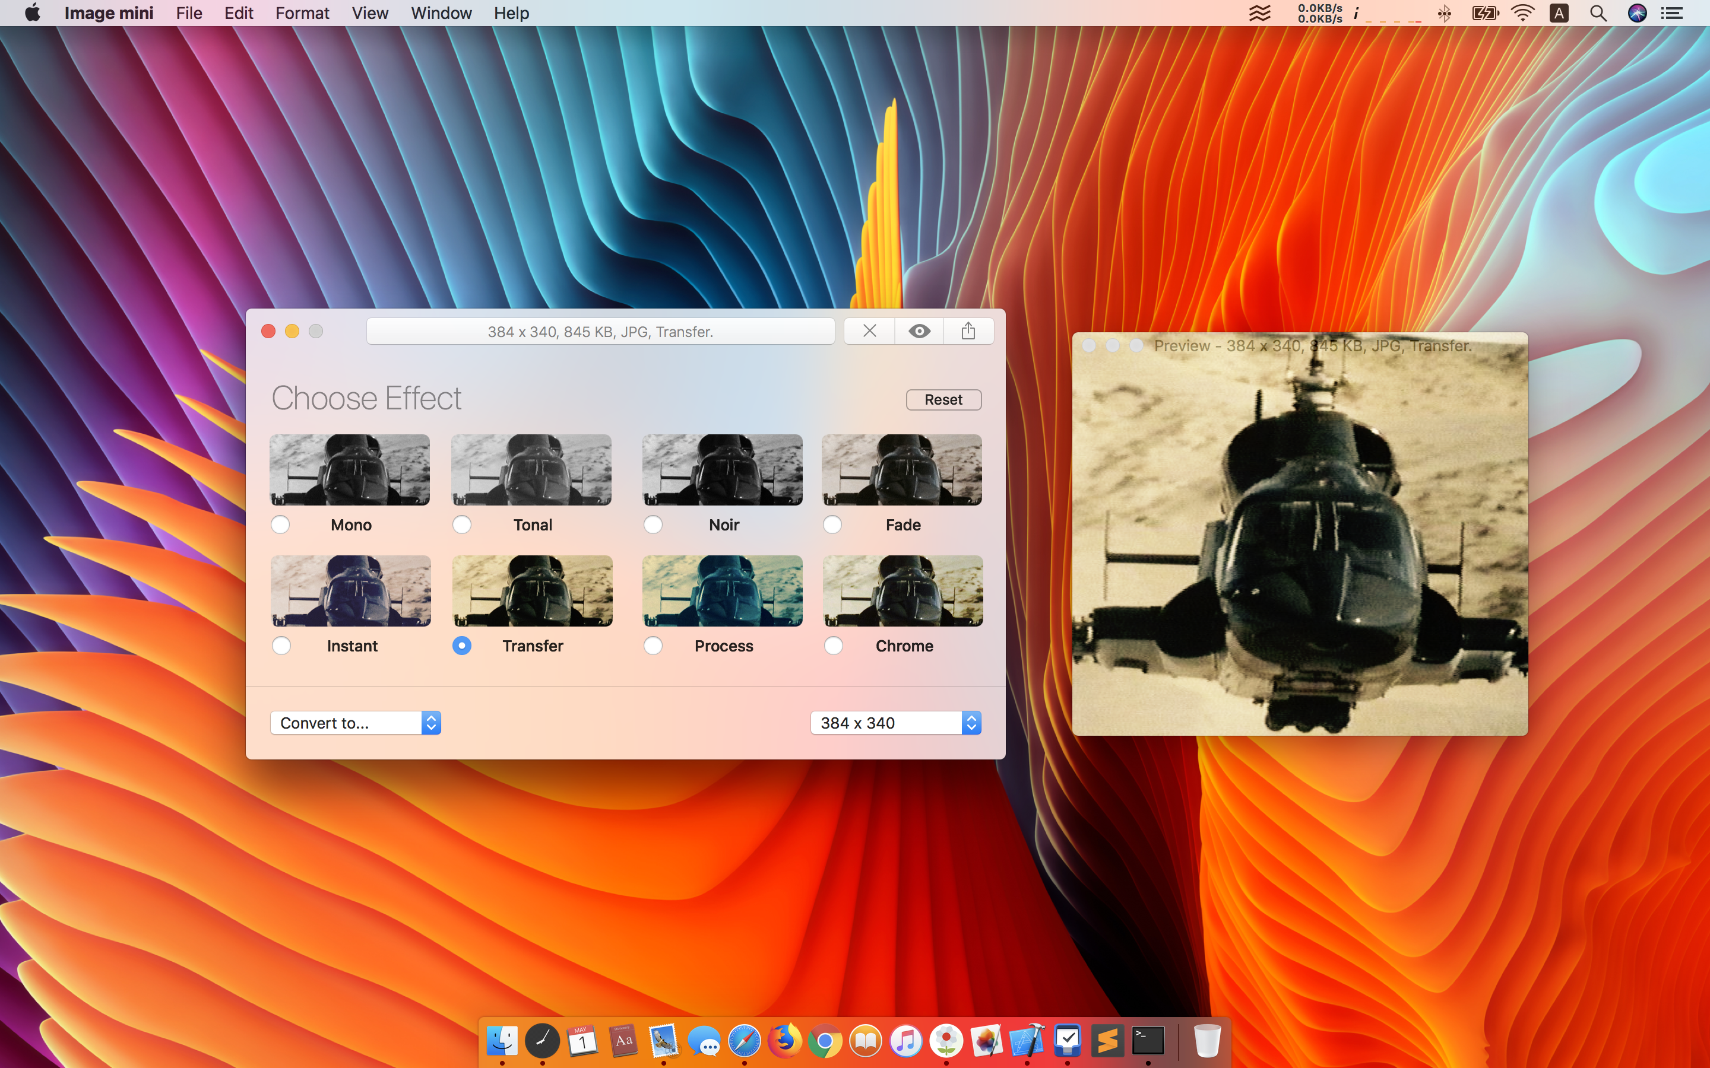
Task: Open Sublime Text dock icon
Action: [1107, 1041]
